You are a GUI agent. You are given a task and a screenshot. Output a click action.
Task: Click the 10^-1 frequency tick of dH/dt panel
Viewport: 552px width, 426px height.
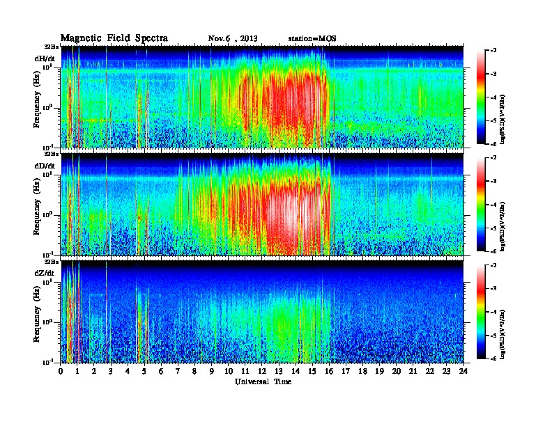coord(47,147)
